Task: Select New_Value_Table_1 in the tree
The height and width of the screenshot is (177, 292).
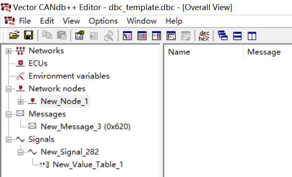Action: tap(88, 164)
